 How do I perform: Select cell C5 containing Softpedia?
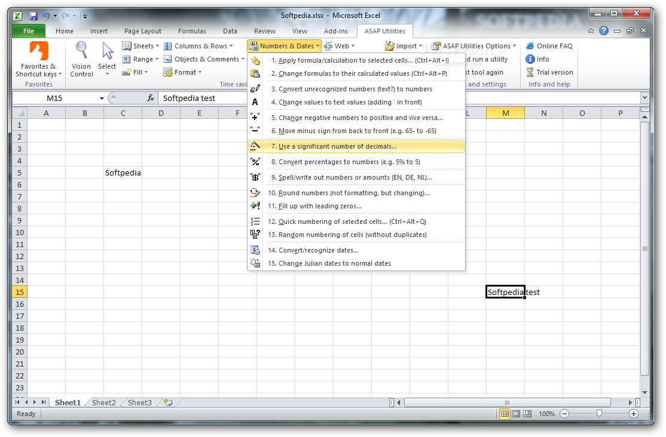coord(123,173)
